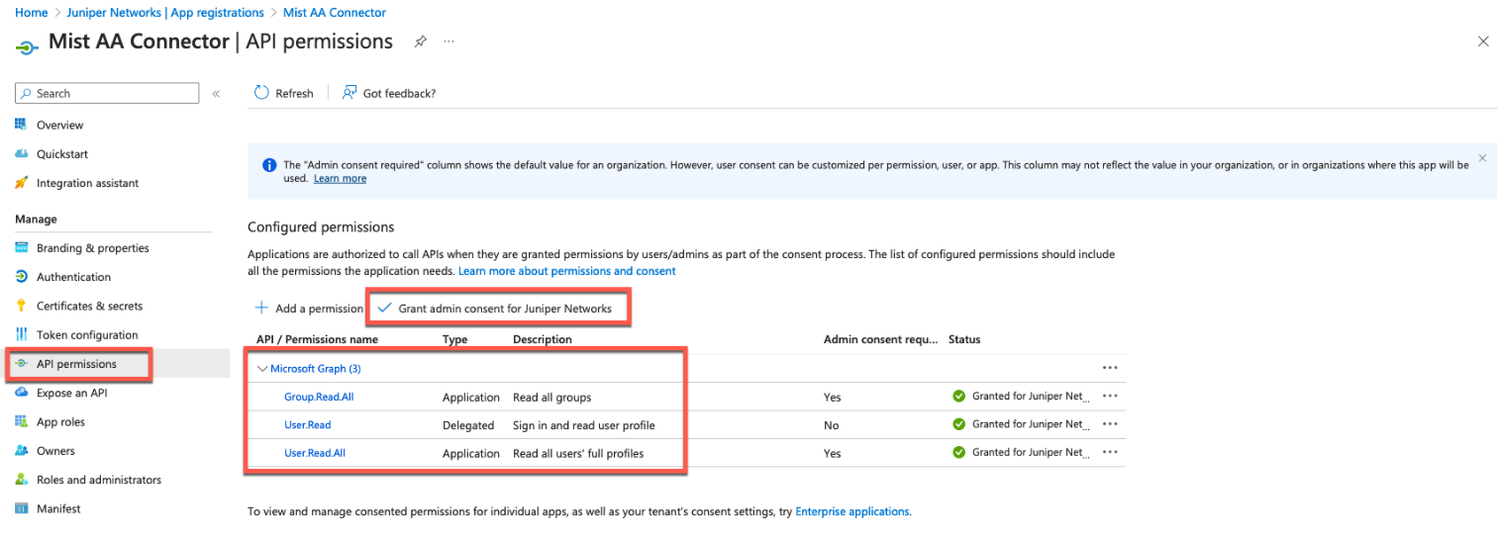
Task: Click the Refresh icon in toolbar
Action: (261, 93)
